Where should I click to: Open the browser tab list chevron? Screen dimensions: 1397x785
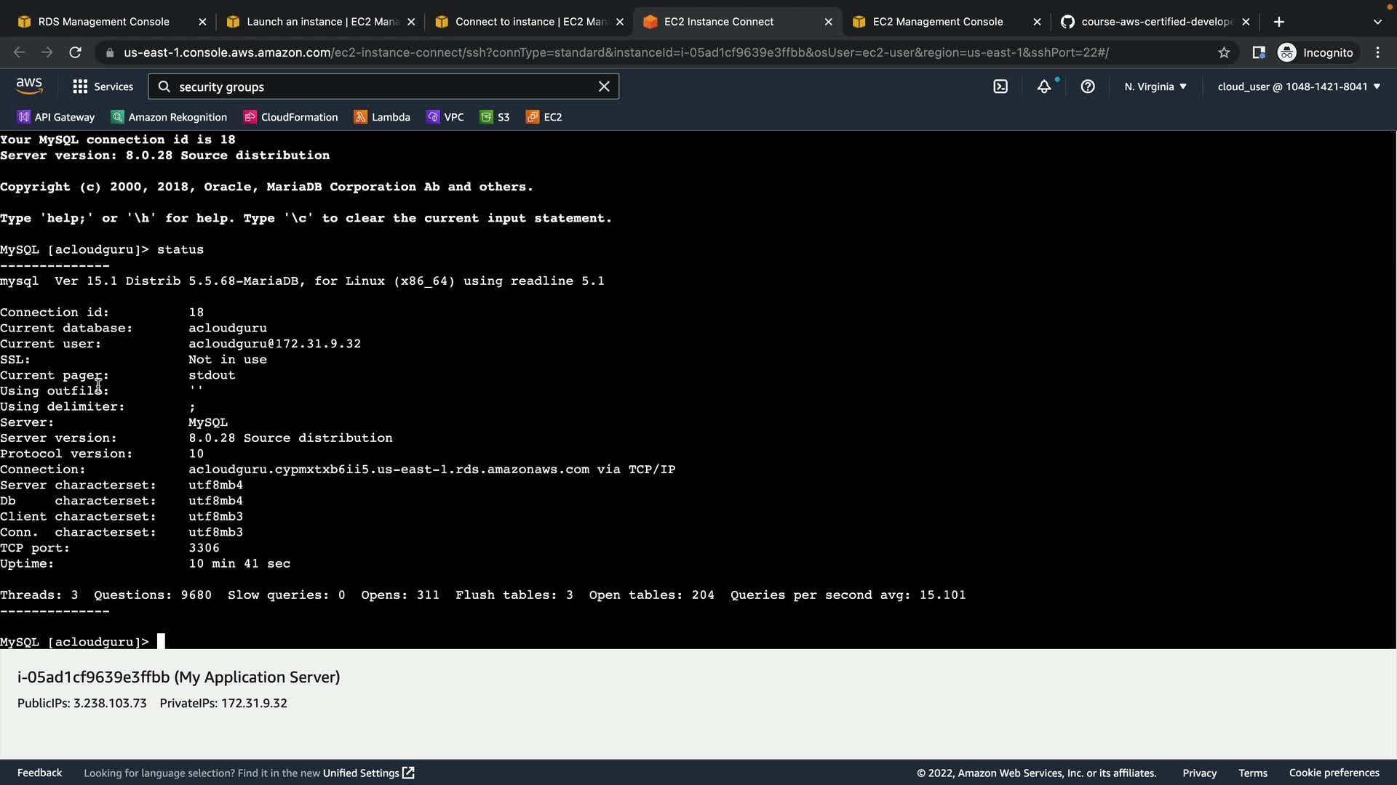[x=1377, y=22]
